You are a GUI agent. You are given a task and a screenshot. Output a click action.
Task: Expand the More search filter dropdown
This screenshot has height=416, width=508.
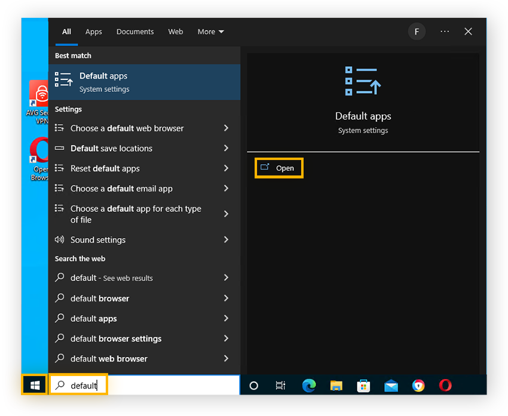210,32
